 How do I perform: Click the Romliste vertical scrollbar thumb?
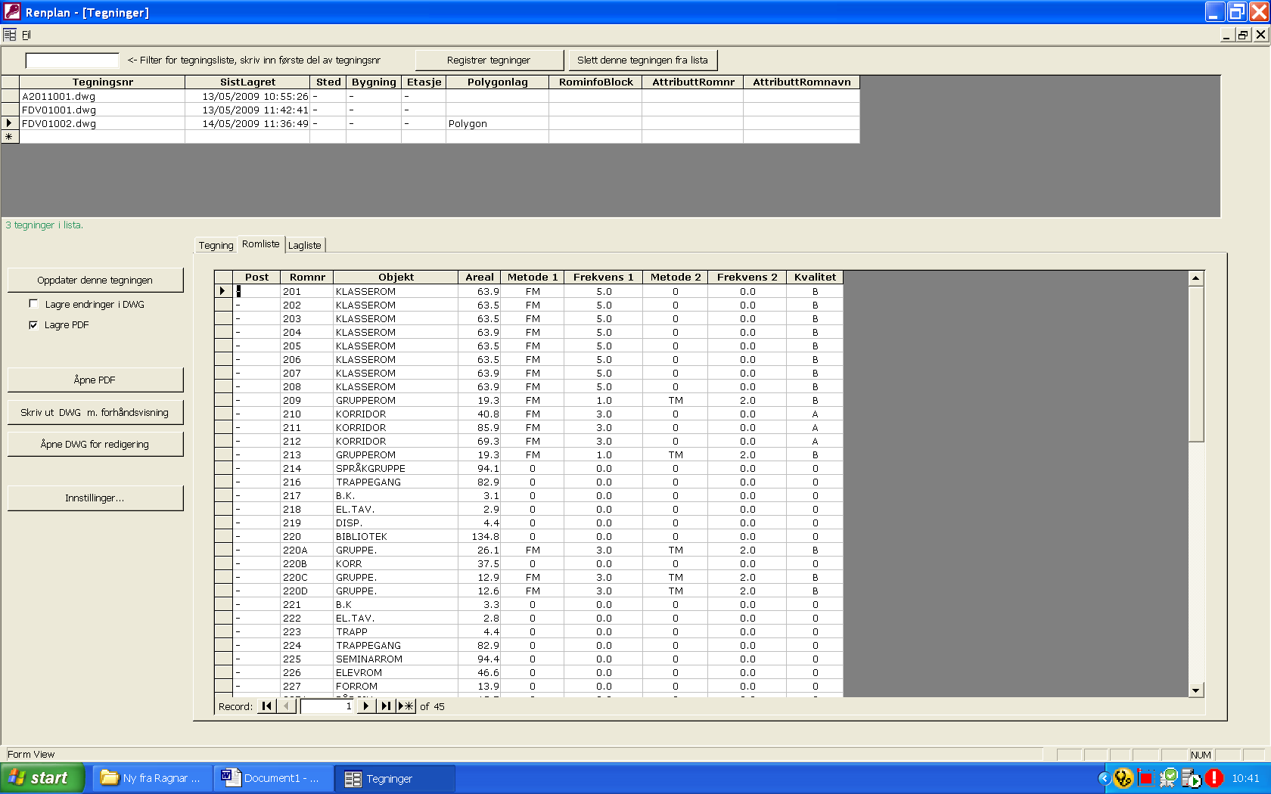pyautogui.click(x=1196, y=363)
